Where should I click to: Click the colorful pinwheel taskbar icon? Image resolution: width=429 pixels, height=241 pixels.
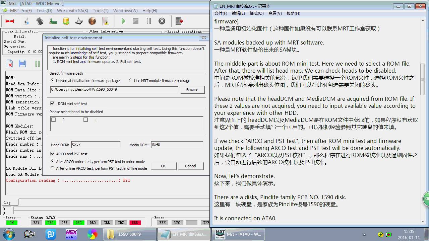tap(92, 234)
